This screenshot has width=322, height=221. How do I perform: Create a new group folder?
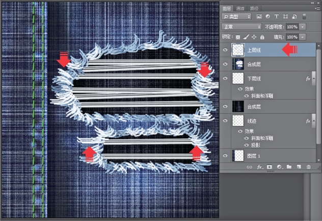(x=289, y=167)
